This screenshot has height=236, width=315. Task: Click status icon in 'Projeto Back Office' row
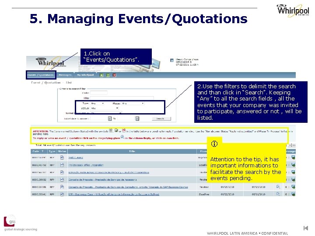click(x=62, y=165)
